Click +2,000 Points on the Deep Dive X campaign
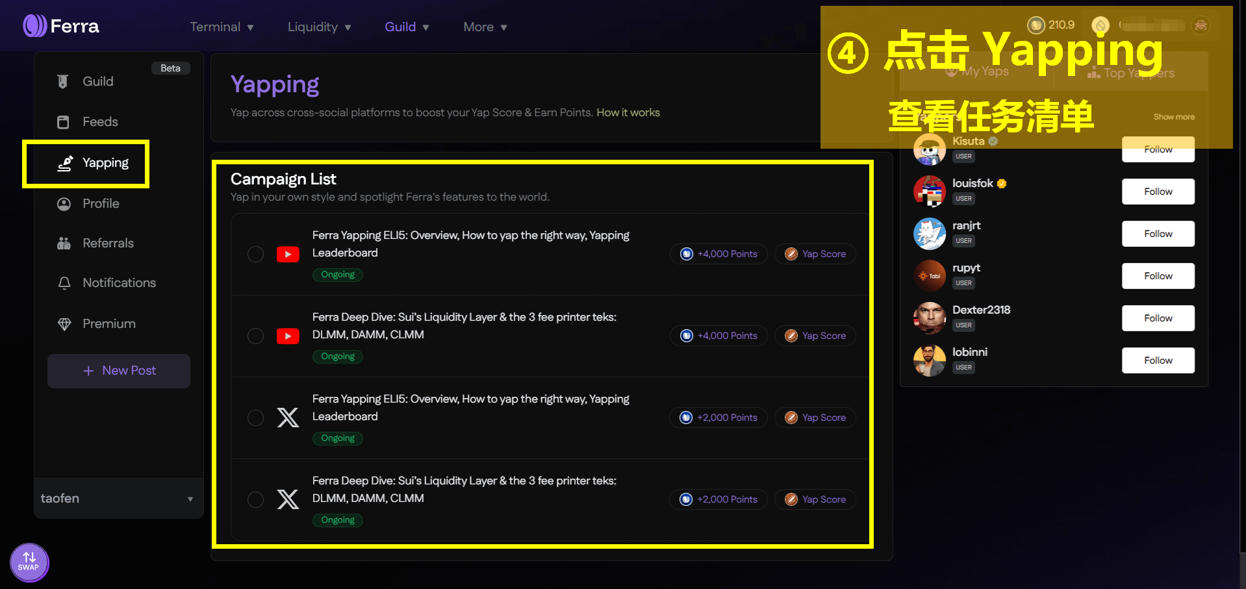This screenshot has width=1246, height=589. [x=718, y=499]
